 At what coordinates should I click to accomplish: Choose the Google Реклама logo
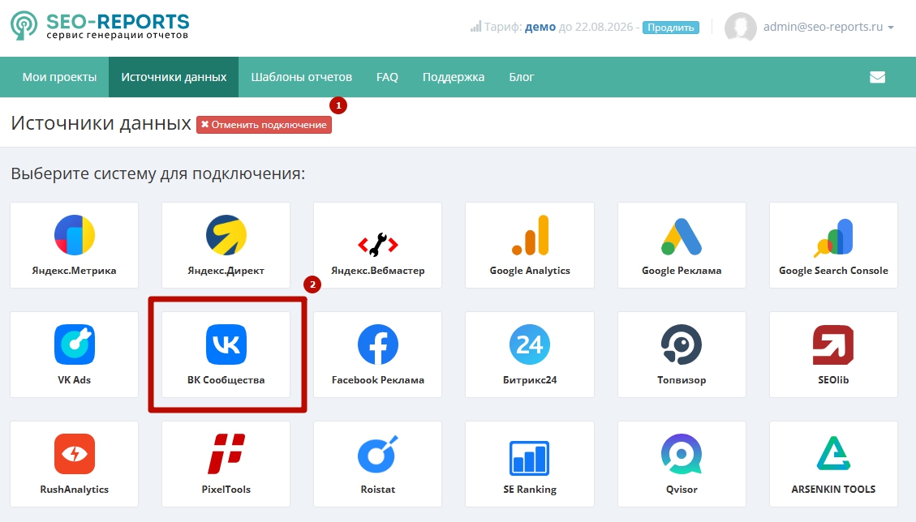[x=682, y=237]
